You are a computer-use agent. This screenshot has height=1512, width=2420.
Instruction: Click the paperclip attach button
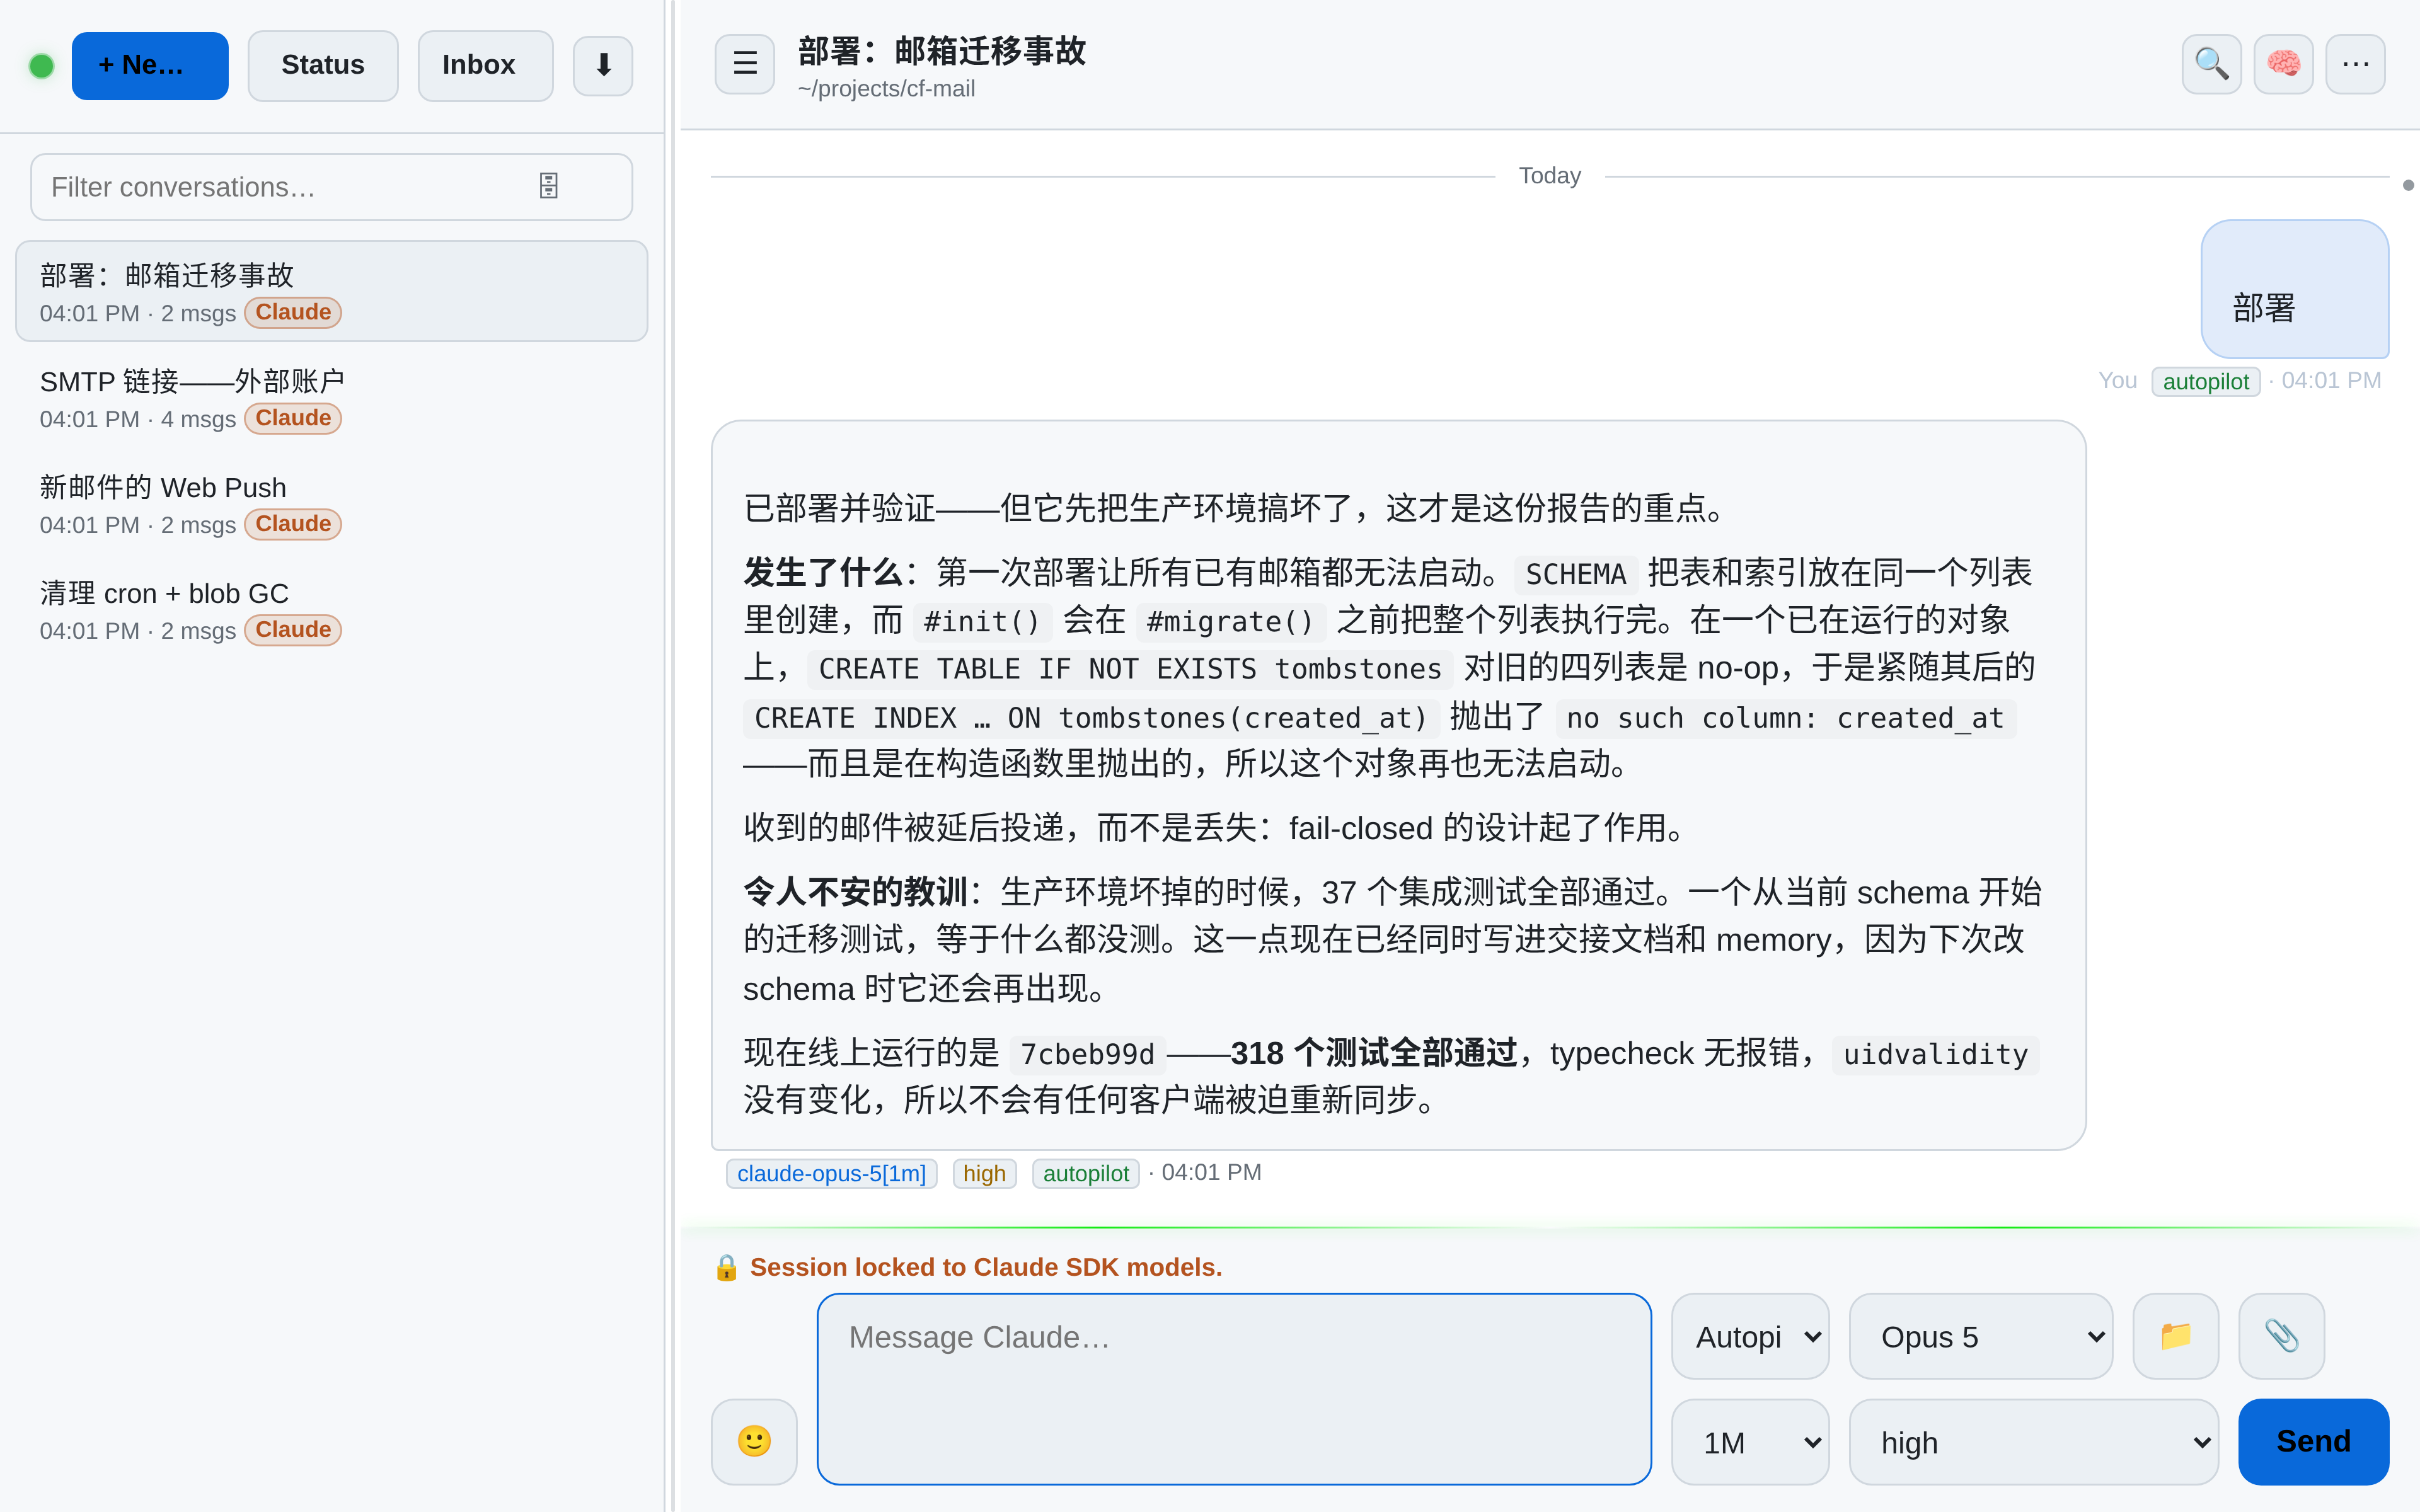pyautogui.click(x=2281, y=1336)
